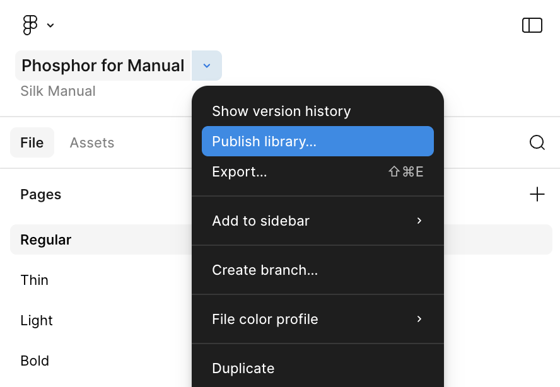Expand the File color profile submenu
The height and width of the screenshot is (387, 560).
[x=265, y=319]
